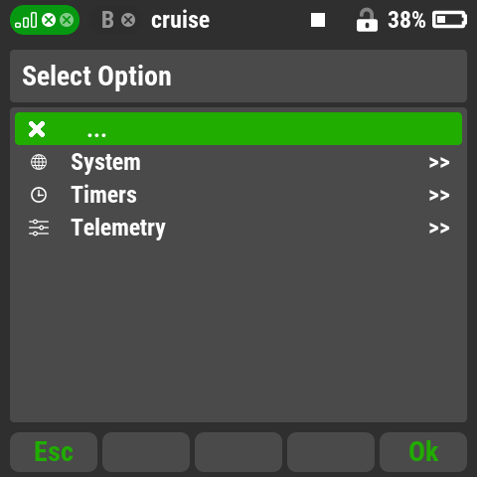The image size is (477, 477).
Task: Toggle the padlock lock icon
Action: point(367,20)
